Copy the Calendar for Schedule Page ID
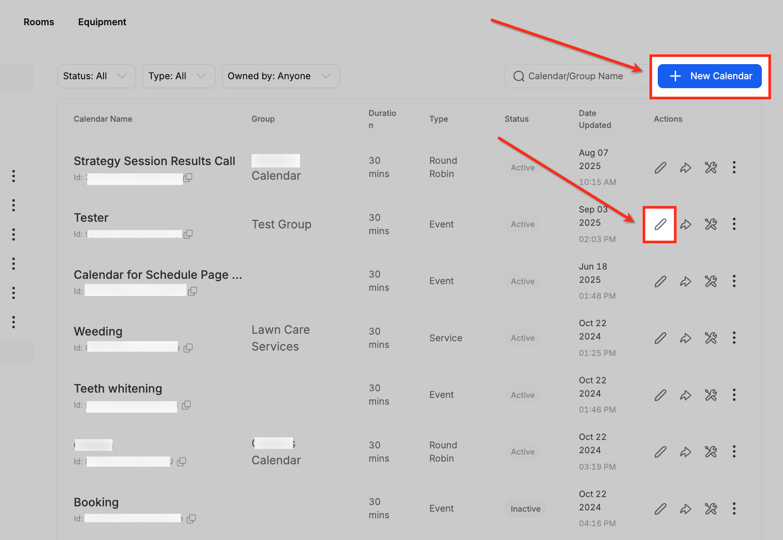The height and width of the screenshot is (540, 783). click(192, 291)
